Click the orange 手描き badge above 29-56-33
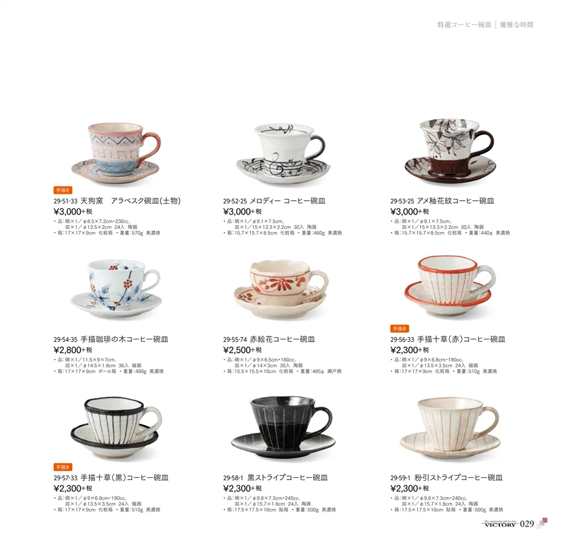The height and width of the screenshot is (542, 561). point(400,328)
